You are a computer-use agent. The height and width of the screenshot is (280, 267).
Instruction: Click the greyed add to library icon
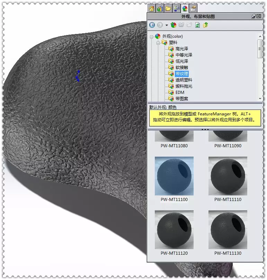click(x=189, y=25)
